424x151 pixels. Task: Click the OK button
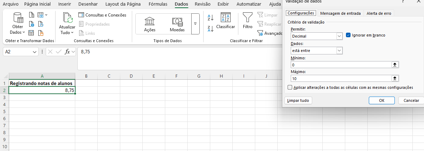click(382, 100)
